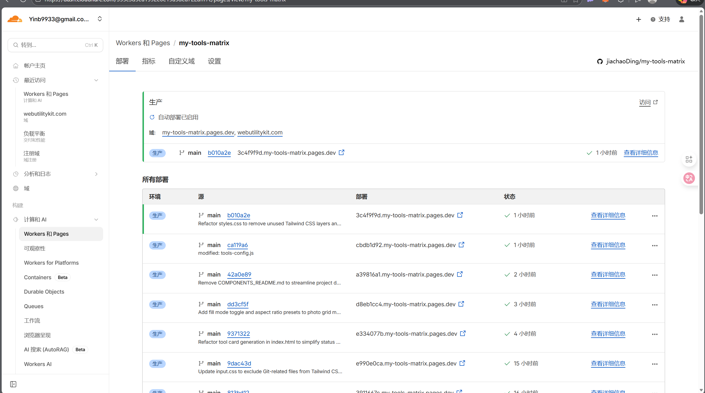Open more options for ca119a6 row

655,246
